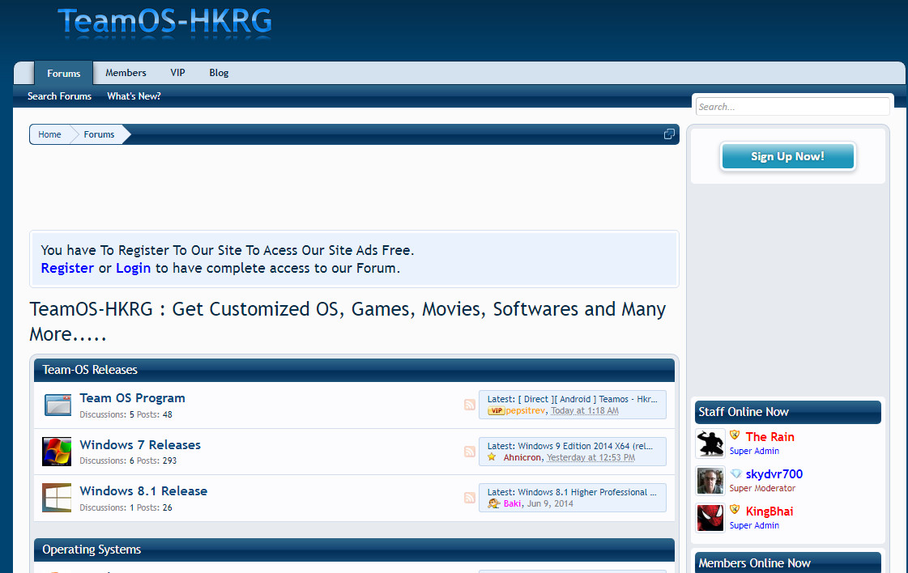The width and height of the screenshot is (908, 573).
Task: Open What's New? in sub-navigation
Action: (134, 96)
